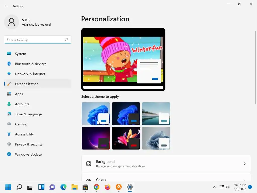Click the Personalization paintbrush icon

(9, 84)
